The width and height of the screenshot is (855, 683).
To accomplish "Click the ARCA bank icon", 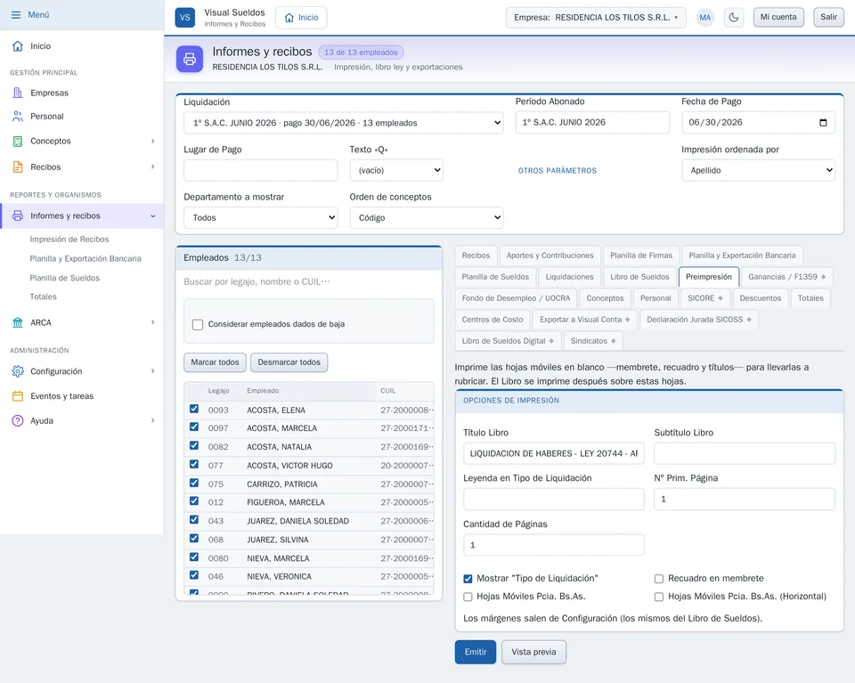I will pyautogui.click(x=18, y=322).
